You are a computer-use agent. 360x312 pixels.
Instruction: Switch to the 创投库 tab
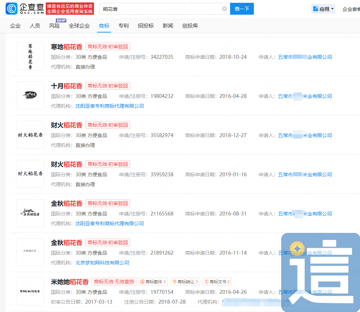(x=190, y=26)
